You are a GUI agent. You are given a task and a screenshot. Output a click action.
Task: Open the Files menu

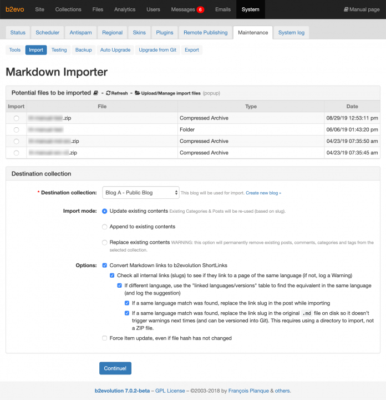98,9
